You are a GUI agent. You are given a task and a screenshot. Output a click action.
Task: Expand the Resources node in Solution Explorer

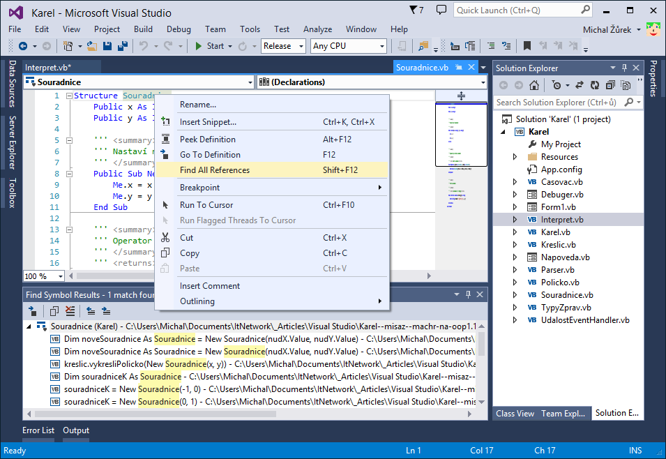pyautogui.click(x=516, y=156)
